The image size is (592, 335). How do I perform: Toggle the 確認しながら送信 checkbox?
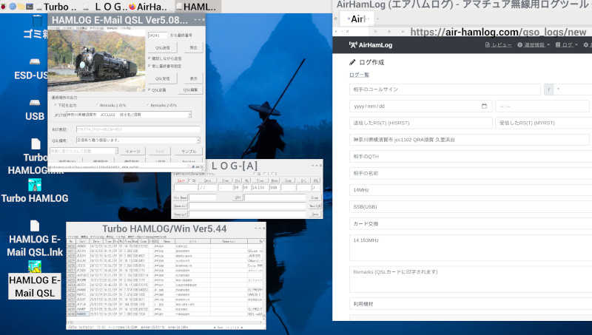pyautogui.click(x=149, y=58)
